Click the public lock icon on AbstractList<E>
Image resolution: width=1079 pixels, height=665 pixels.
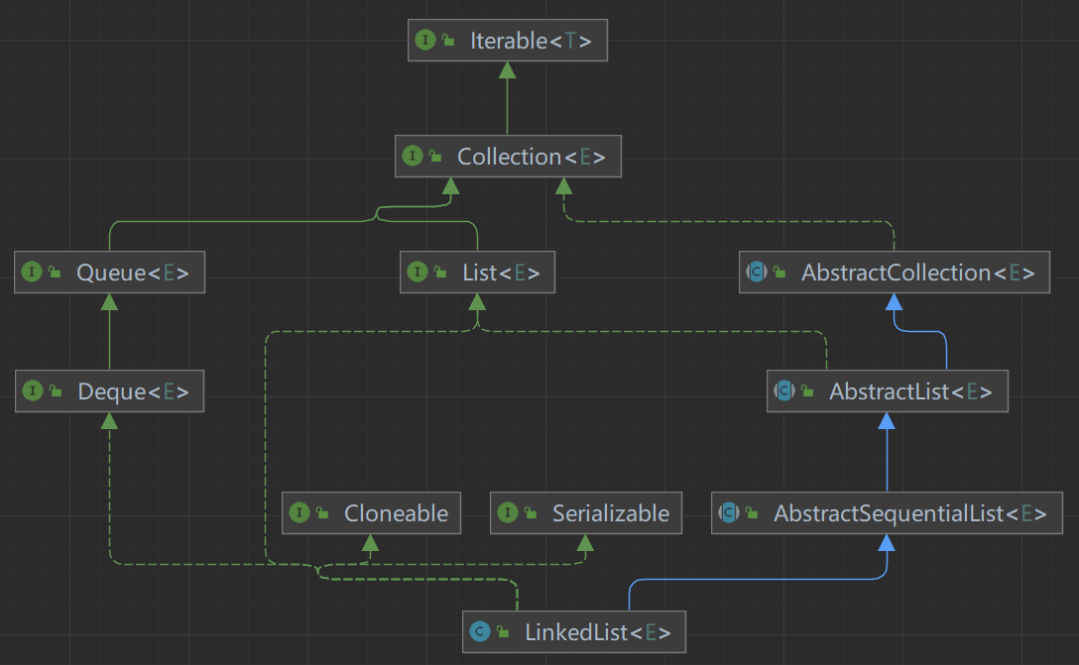tap(808, 391)
